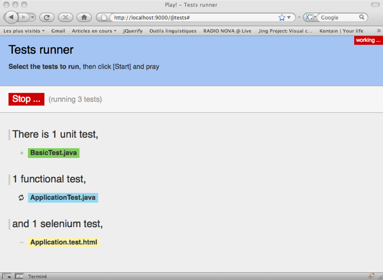
Task: Toggle selection of the ApplicationTest.java test
Action: (63, 198)
